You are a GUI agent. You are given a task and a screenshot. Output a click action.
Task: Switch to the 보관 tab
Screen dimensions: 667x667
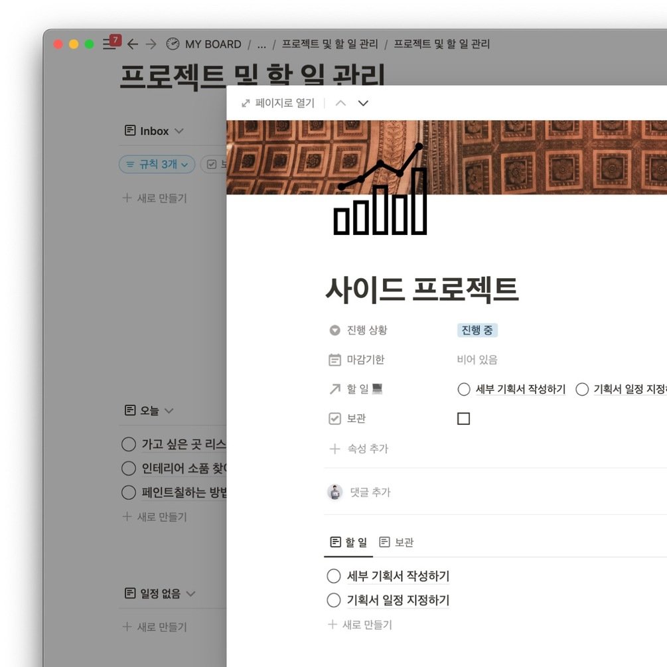[396, 542]
